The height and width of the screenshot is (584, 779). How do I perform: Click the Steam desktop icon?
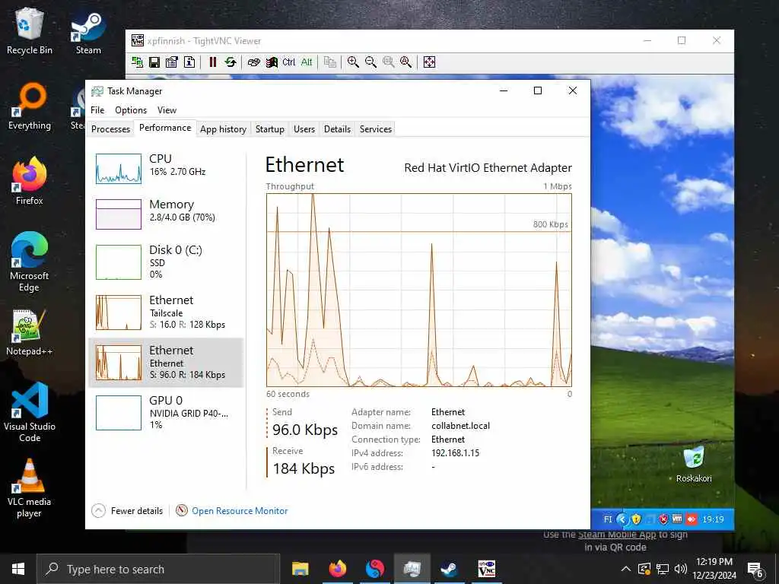coord(88,33)
